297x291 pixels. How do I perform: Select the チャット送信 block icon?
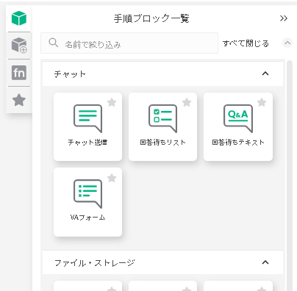coord(87,119)
